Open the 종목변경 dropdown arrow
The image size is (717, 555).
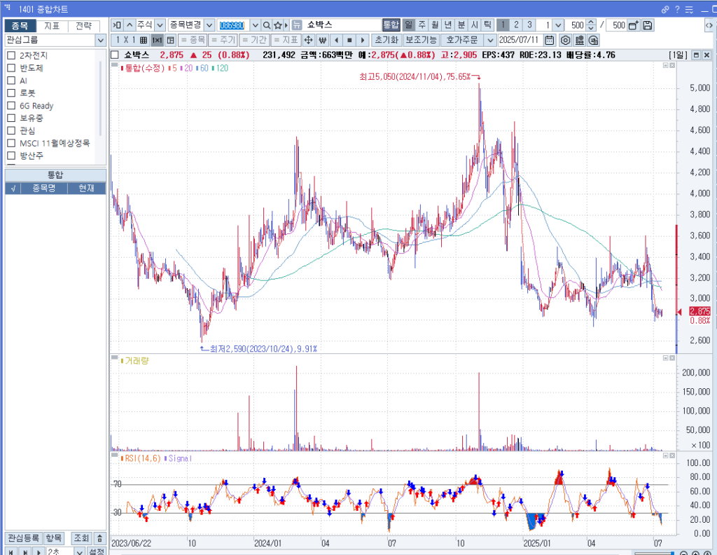click(x=209, y=25)
